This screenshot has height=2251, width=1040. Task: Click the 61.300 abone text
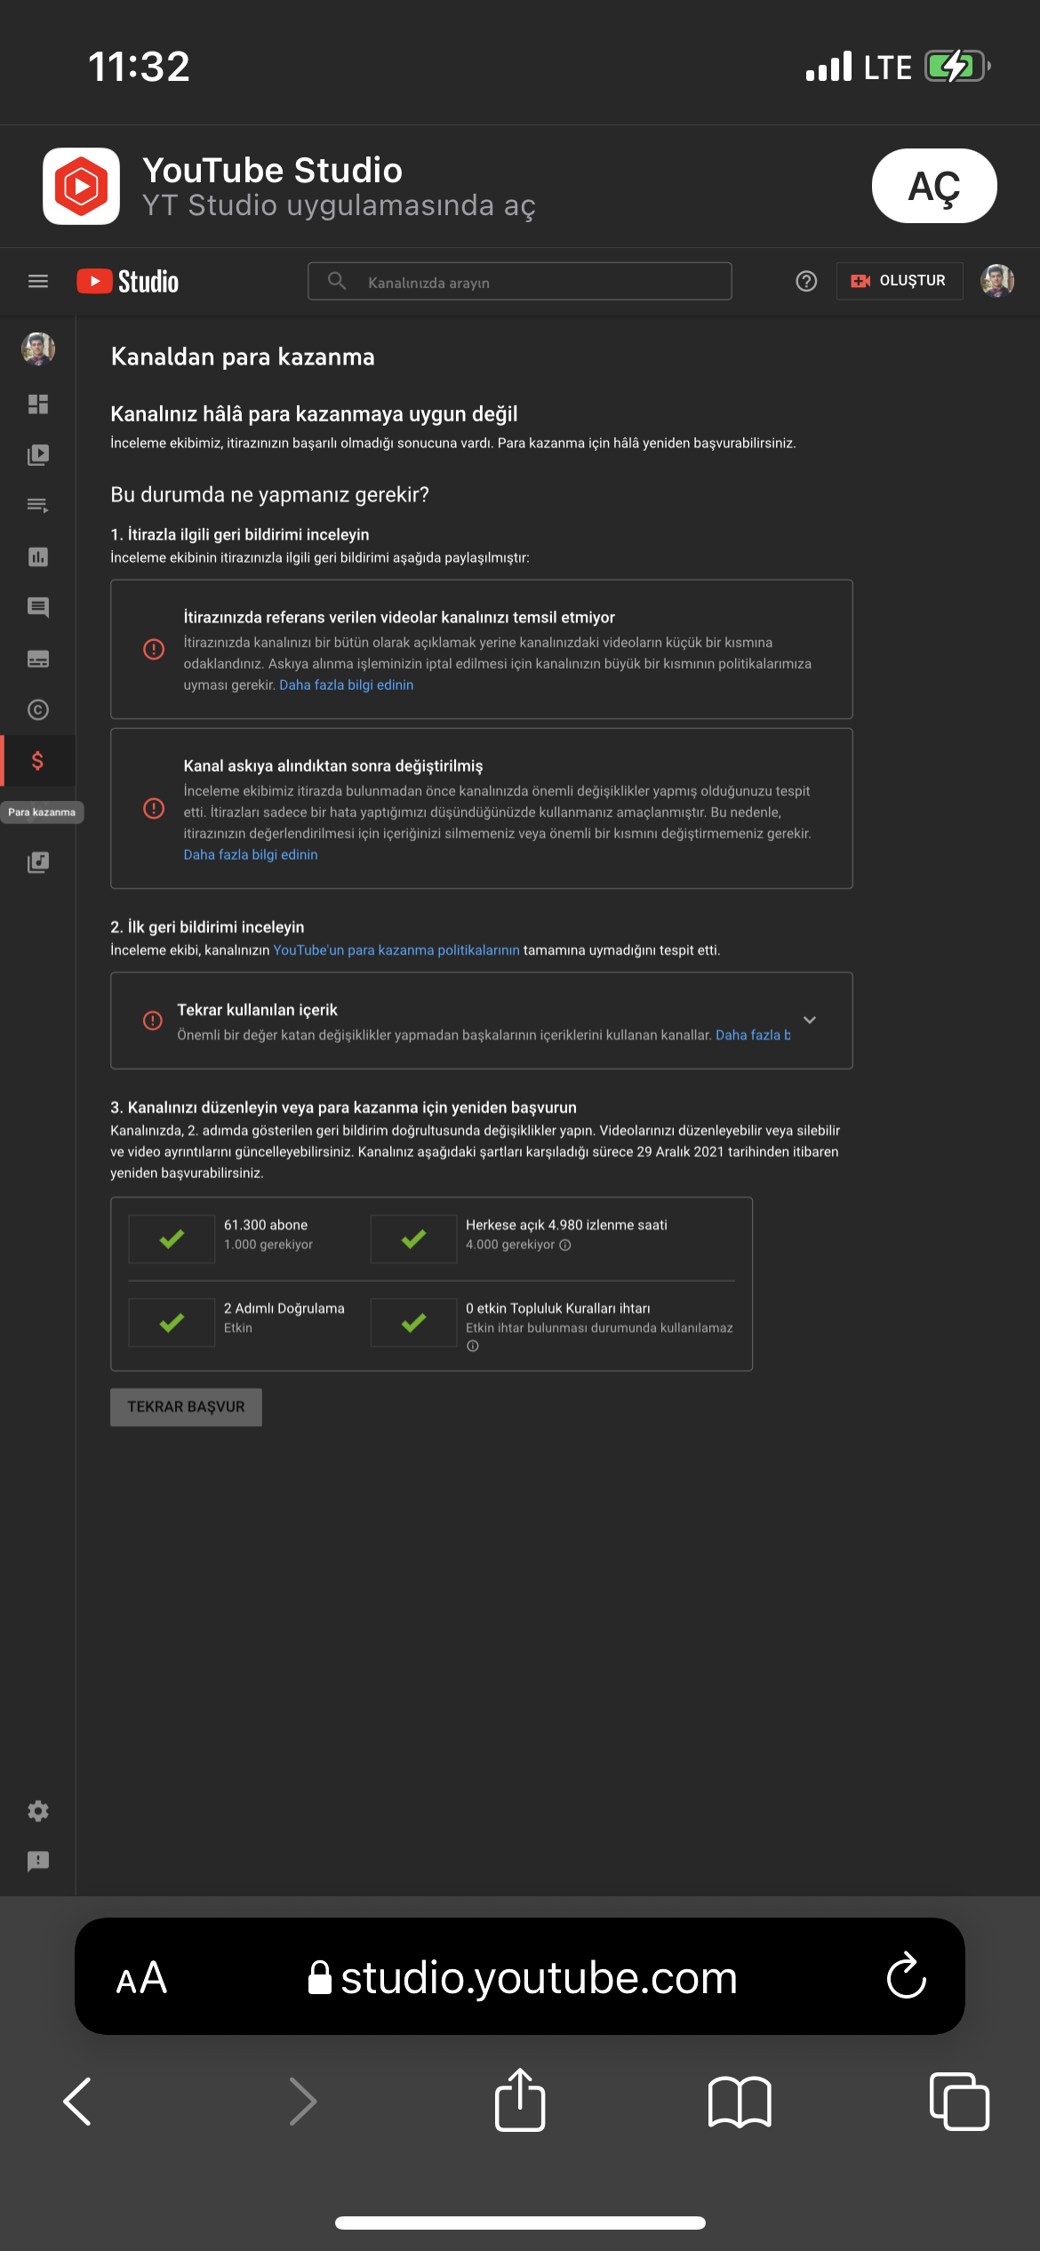(x=266, y=1224)
